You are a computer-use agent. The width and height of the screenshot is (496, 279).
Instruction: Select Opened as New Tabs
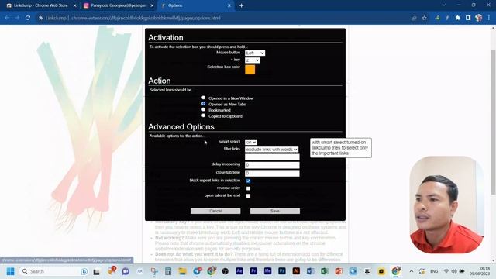pyautogui.click(x=203, y=103)
